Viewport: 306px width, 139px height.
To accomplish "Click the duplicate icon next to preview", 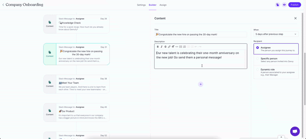I will [277, 5].
